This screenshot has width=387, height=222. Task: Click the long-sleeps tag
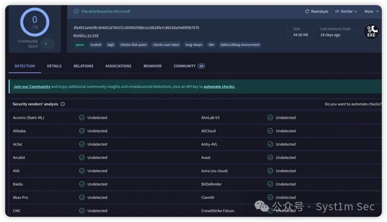[194, 45]
